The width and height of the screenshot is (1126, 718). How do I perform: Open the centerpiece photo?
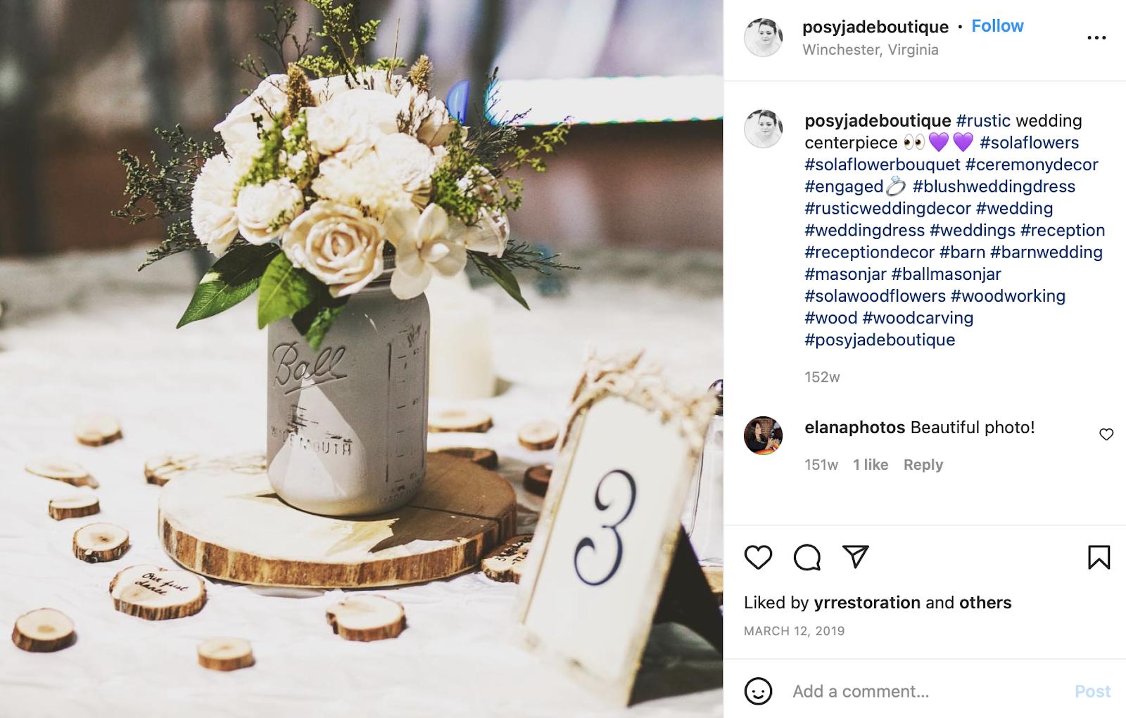362,359
